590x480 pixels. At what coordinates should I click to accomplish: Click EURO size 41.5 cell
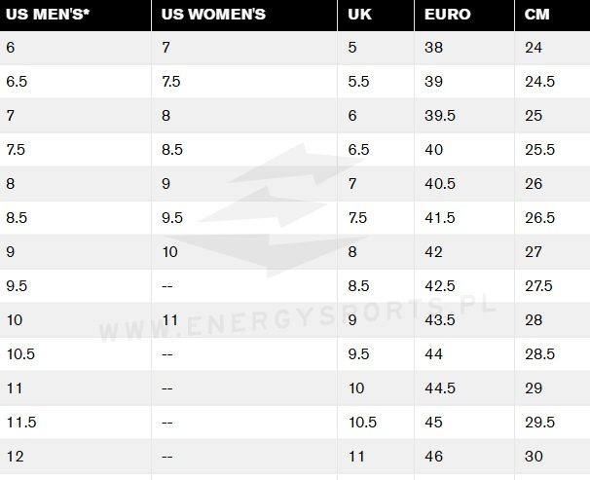click(x=440, y=218)
